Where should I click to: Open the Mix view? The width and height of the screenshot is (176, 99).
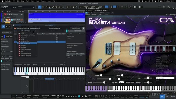167,97
